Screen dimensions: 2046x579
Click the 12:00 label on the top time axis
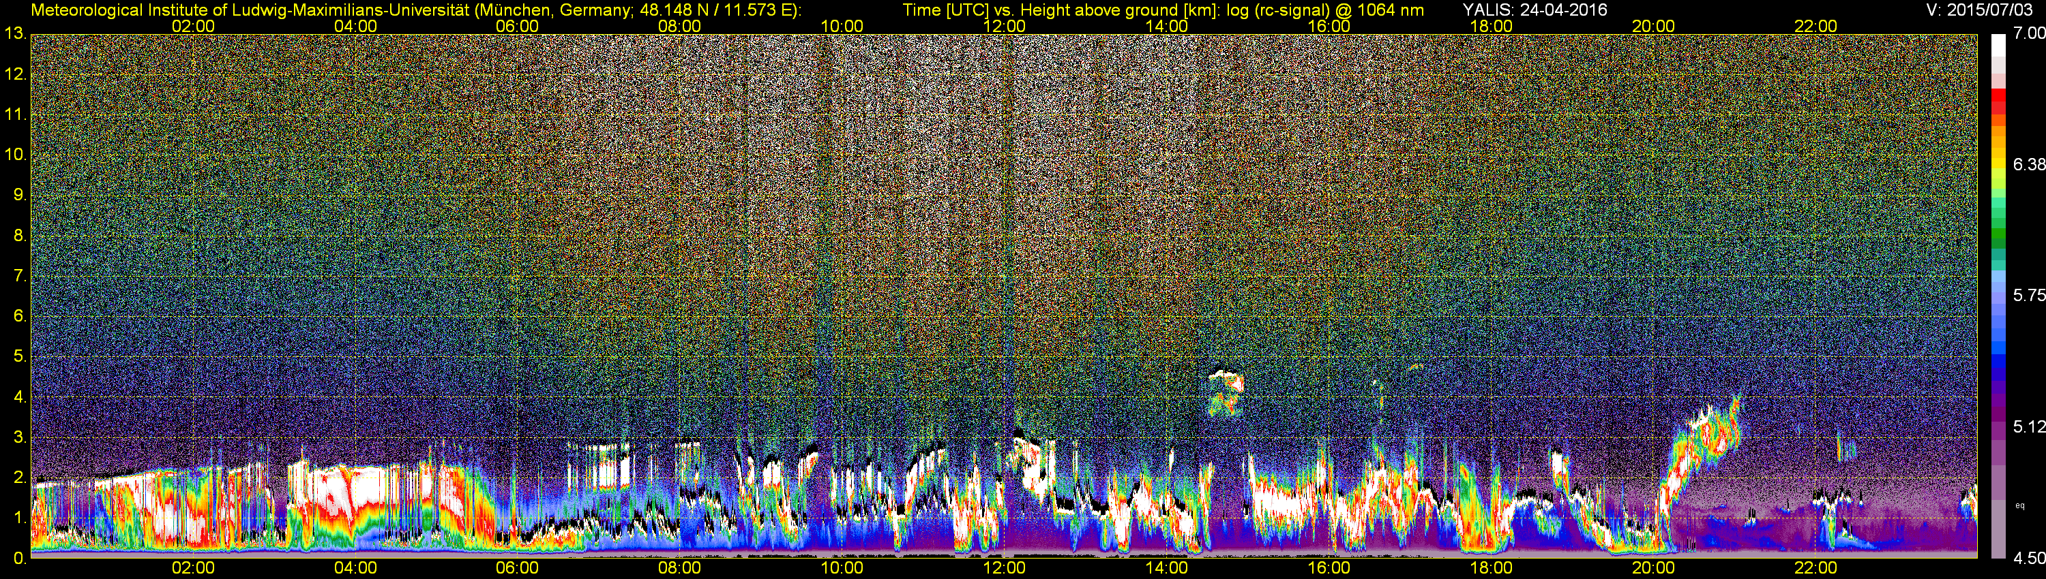point(1004,26)
